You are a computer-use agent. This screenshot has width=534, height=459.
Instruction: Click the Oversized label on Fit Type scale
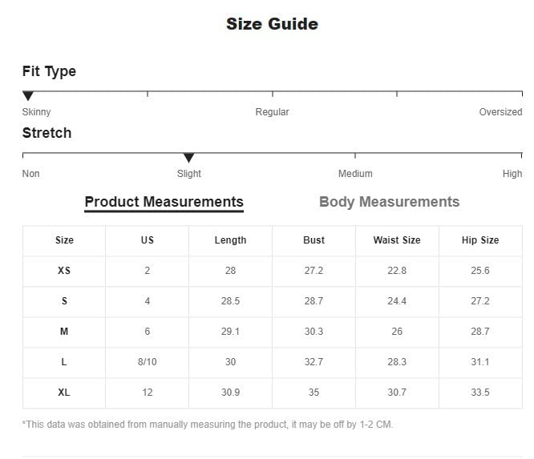pos(500,112)
